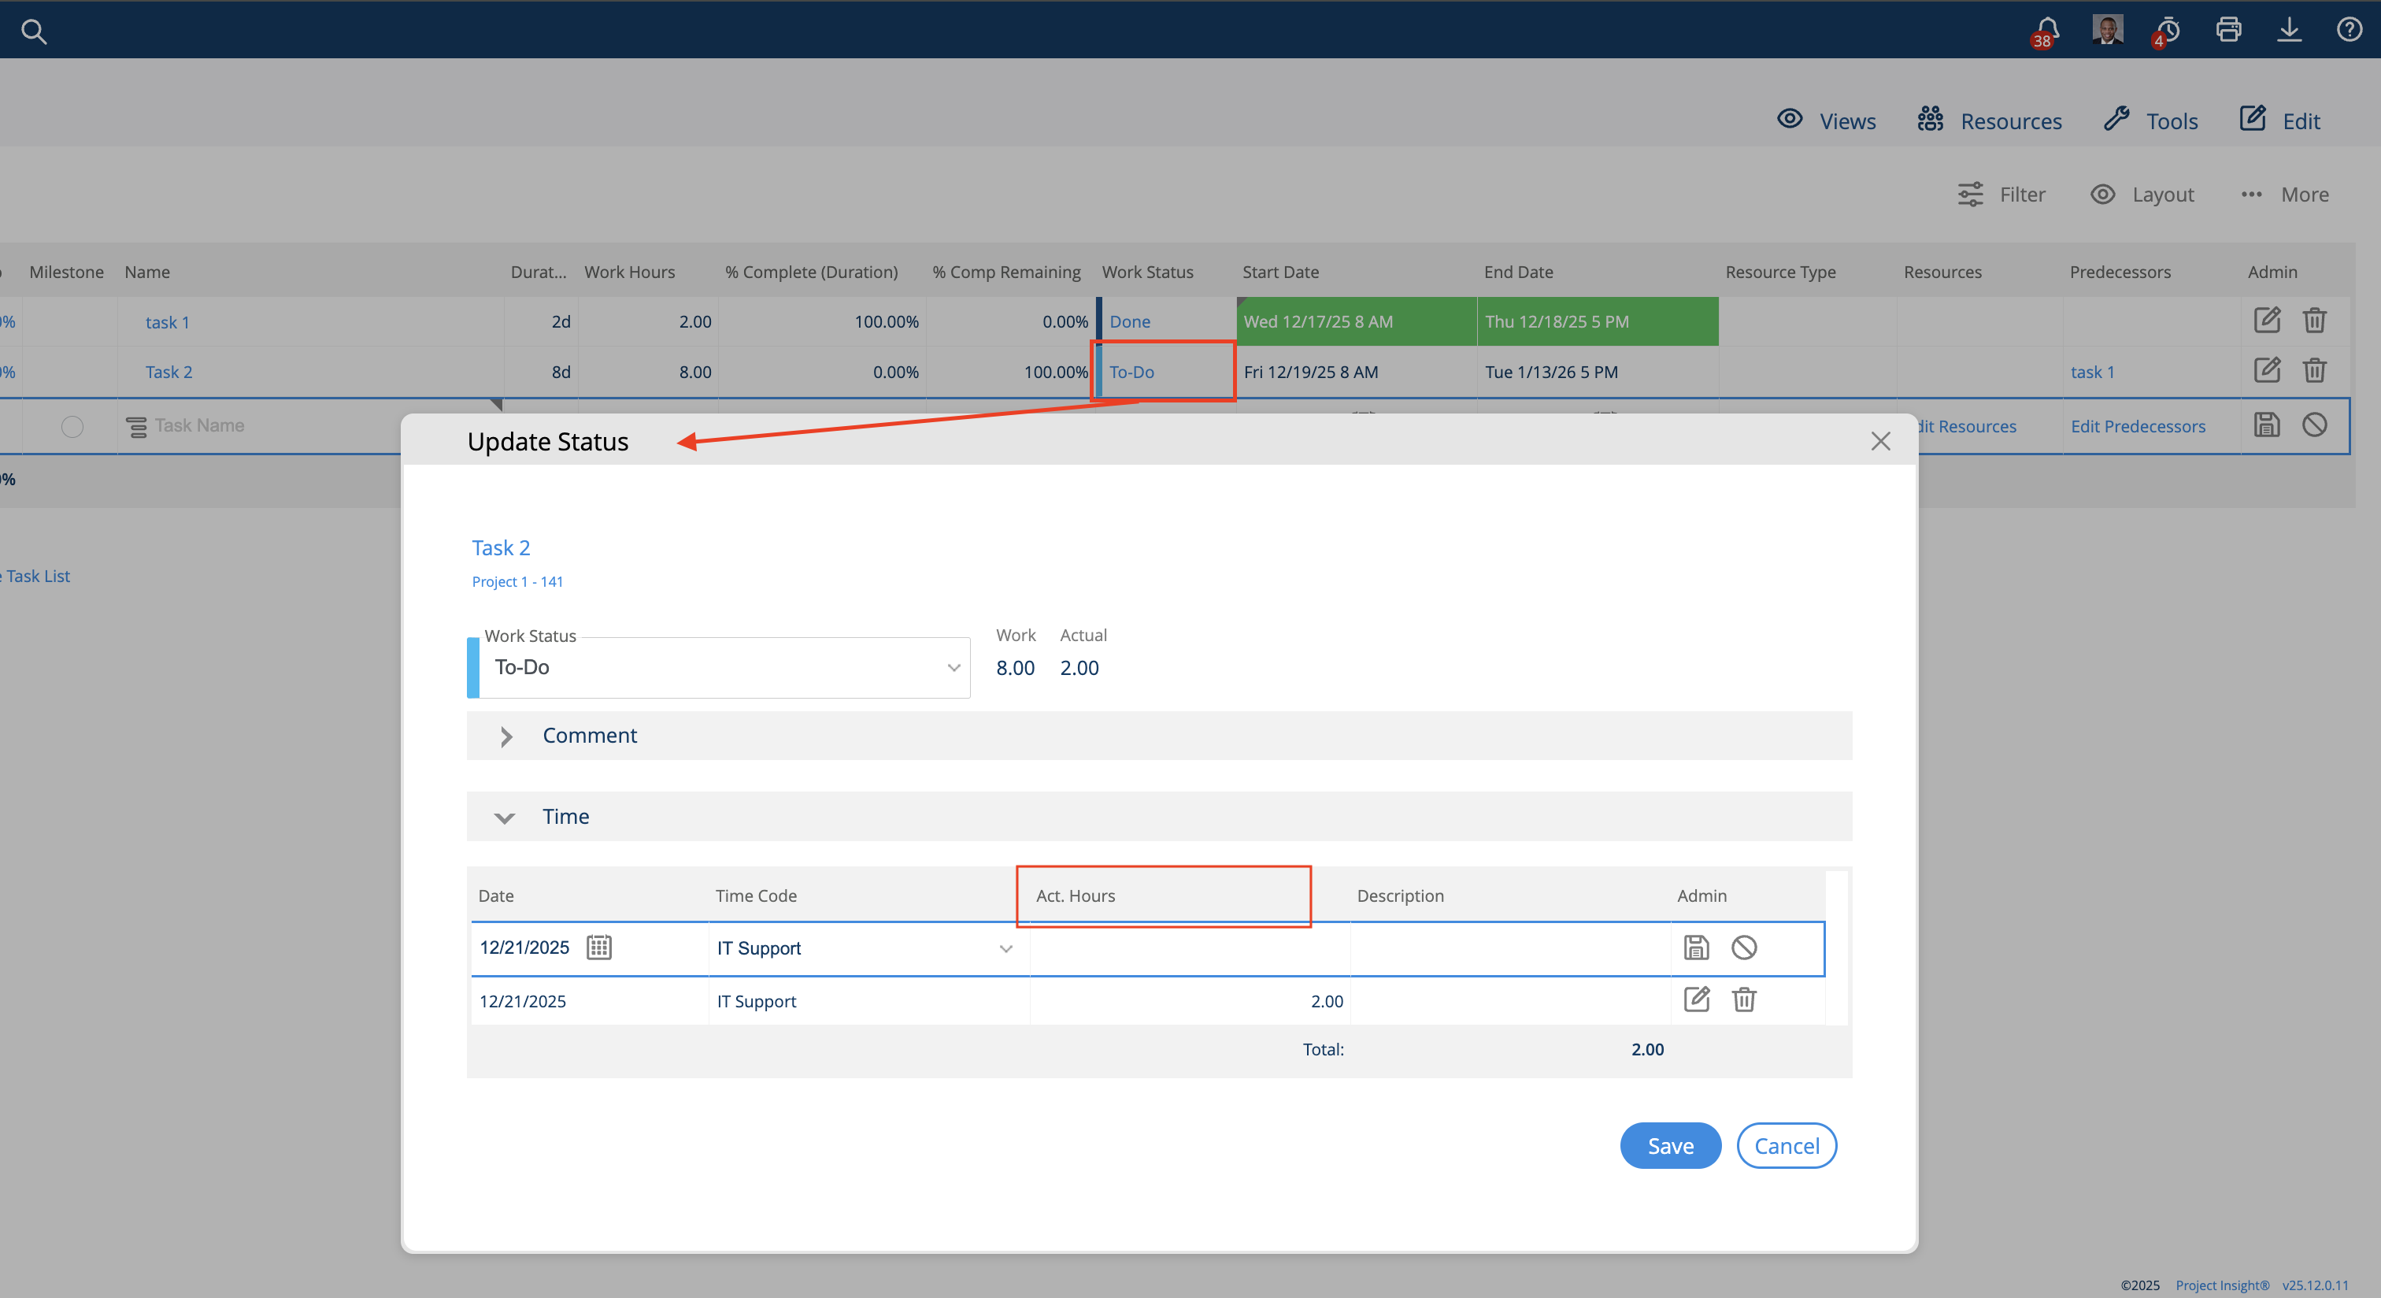Open the task 1 link in grid

(167, 321)
